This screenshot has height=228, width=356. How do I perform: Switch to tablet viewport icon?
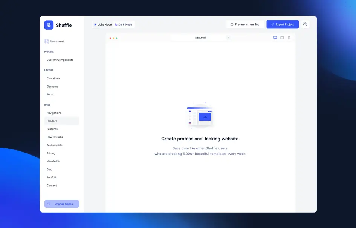[282, 38]
